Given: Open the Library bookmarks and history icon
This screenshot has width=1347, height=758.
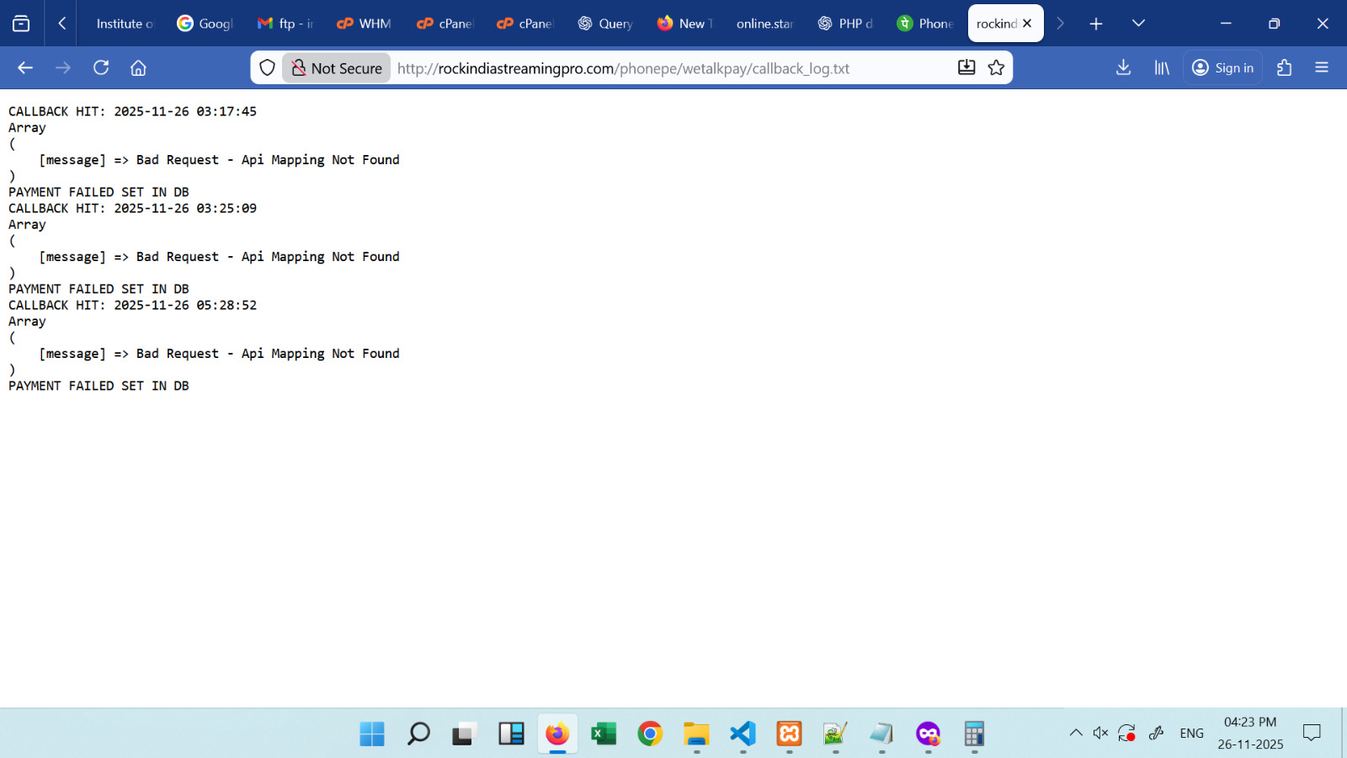Looking at the screenshot, I should (1162, 67).
